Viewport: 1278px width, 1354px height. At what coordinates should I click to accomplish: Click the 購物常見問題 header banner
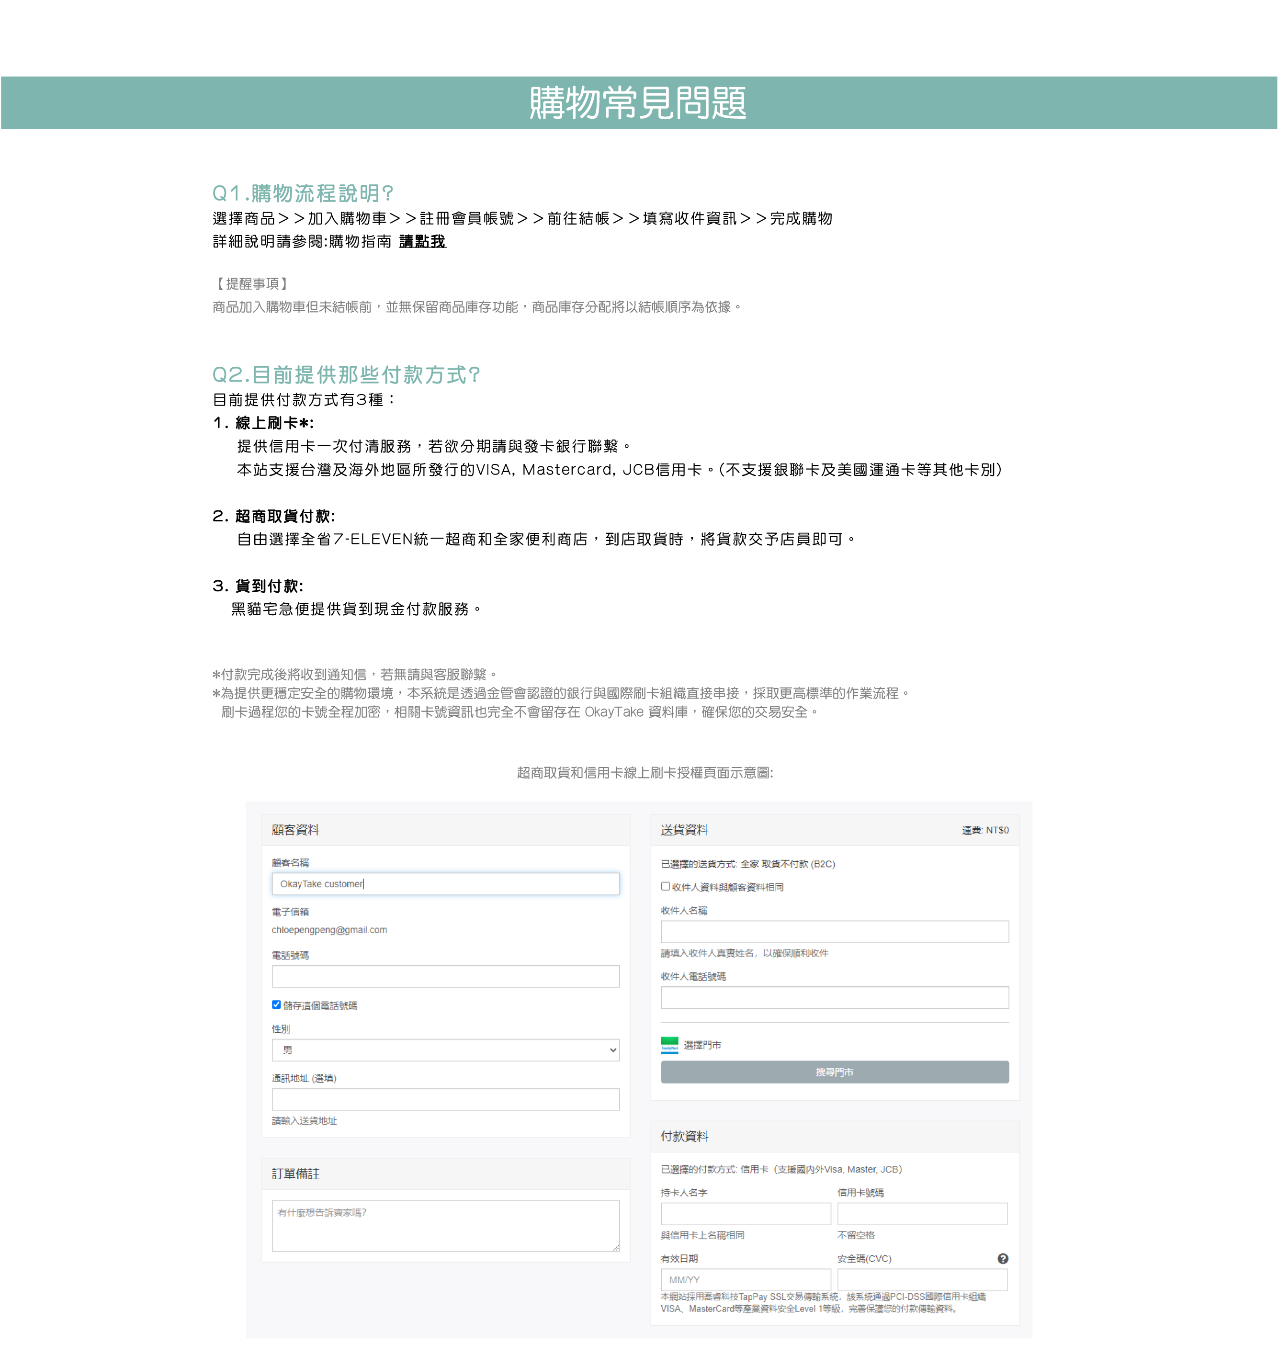pos(638,103)
